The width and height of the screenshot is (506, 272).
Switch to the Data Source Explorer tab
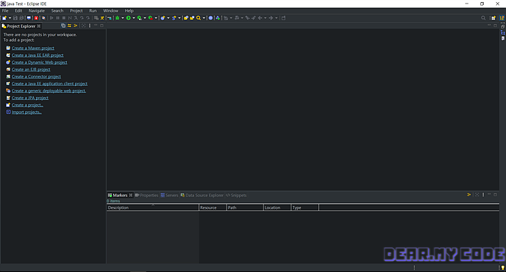point(202,195)
